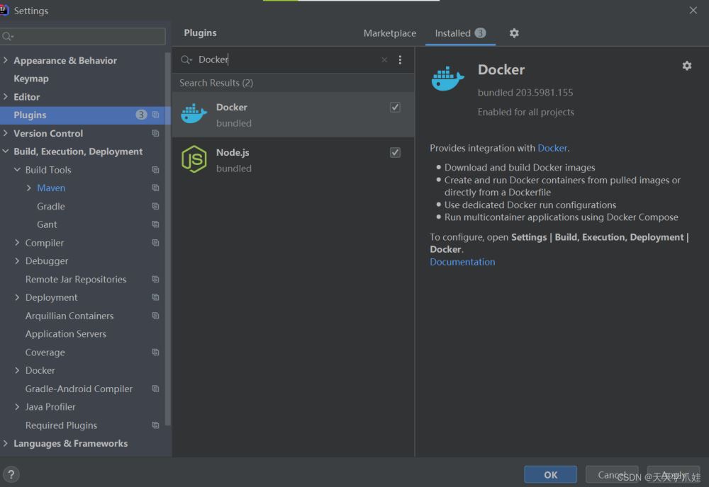Select the Node.js plugin row

294,160
